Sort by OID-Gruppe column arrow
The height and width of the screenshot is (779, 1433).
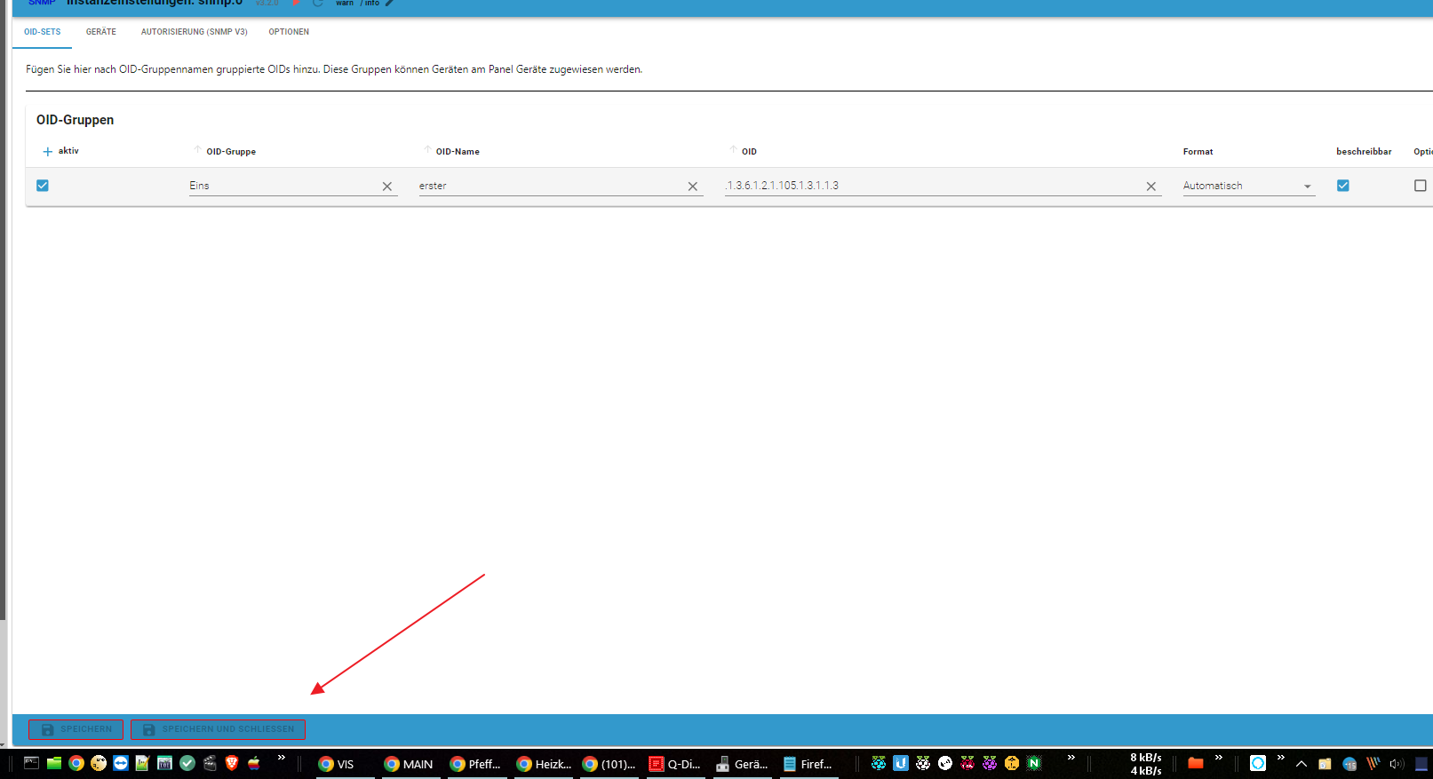coord(198,149)
